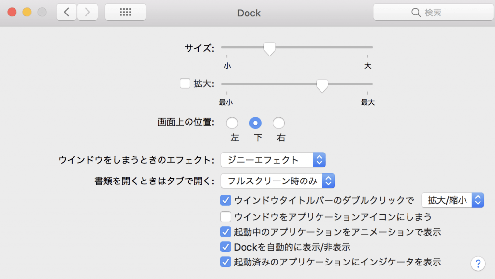This screenshot has height=279, width=495.
Task: Open the Show All preferences grid icon
Action: point(125,12)
